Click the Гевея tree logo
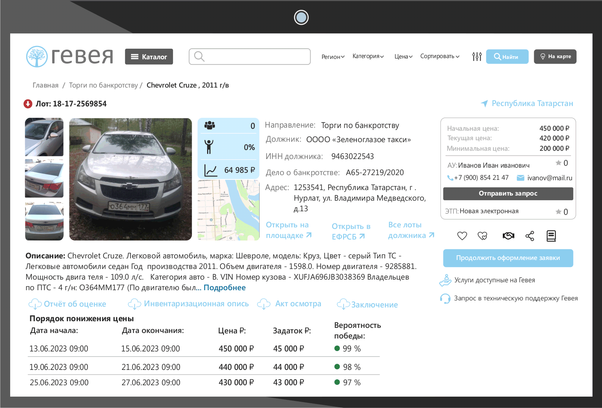This screenshot has width=602, height=408. click(x=37, y=57)
